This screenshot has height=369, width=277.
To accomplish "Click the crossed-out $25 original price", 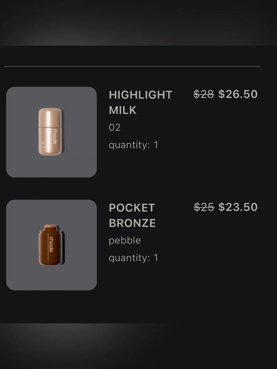I will click(x=204, y=207).
